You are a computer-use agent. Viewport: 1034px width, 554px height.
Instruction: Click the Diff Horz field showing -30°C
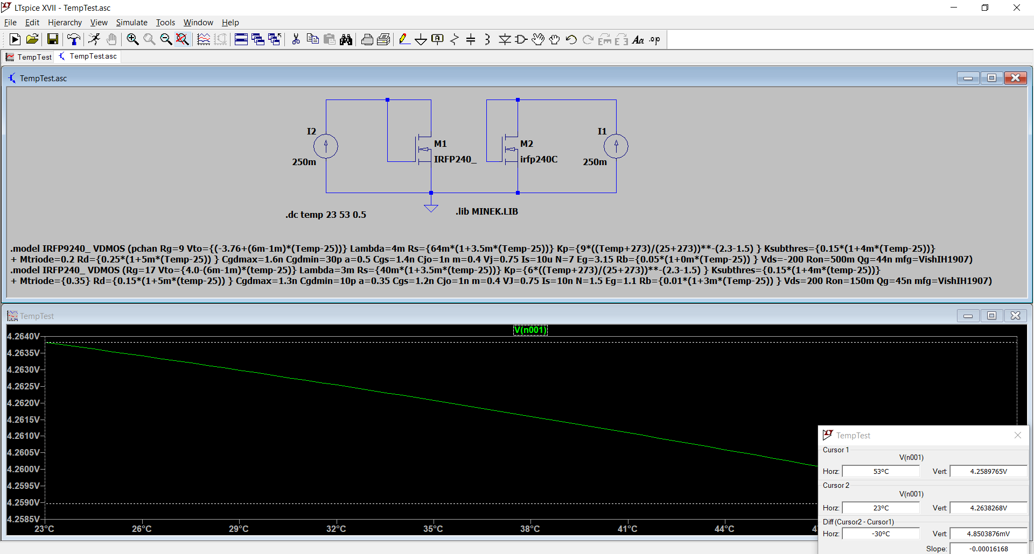(881, 534)
